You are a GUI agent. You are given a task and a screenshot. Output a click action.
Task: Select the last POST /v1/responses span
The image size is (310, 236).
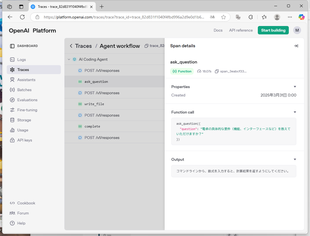click(x=114, y=138)
